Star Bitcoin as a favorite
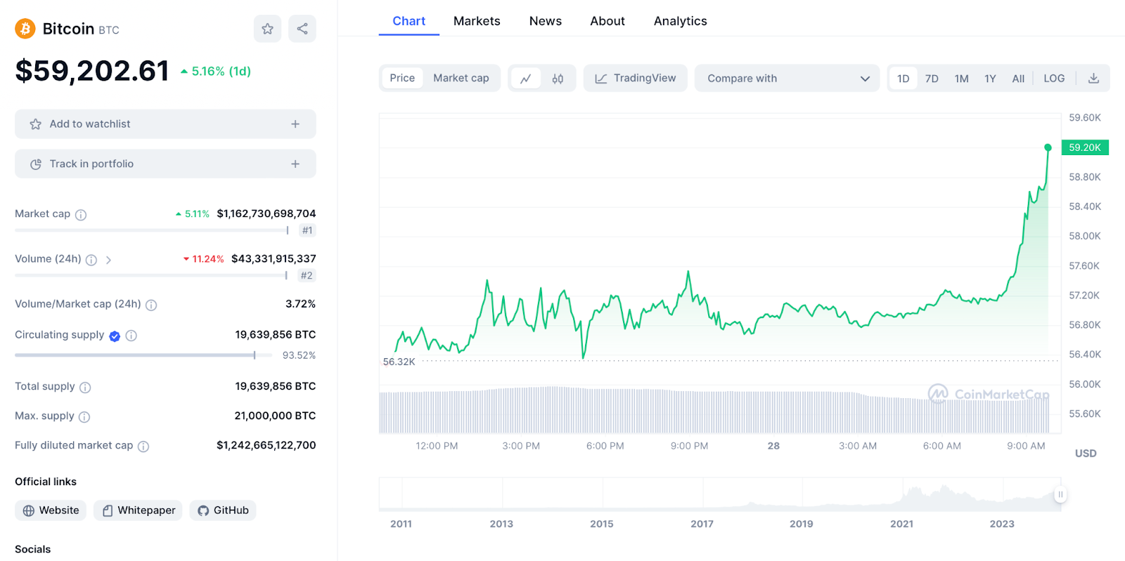Viewport: 1125px width, 561px height. (x=267, y=29)
